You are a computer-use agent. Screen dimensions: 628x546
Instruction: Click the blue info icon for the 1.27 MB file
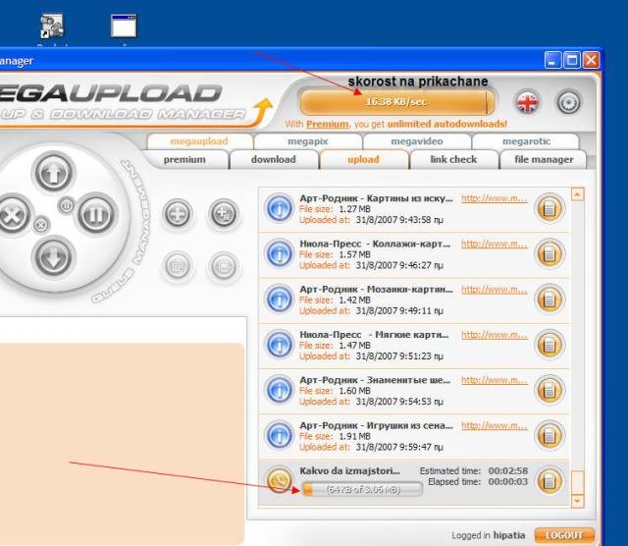coord(280,207)
